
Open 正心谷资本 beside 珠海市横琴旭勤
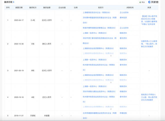pyautogui.click(x=124, y=28)
